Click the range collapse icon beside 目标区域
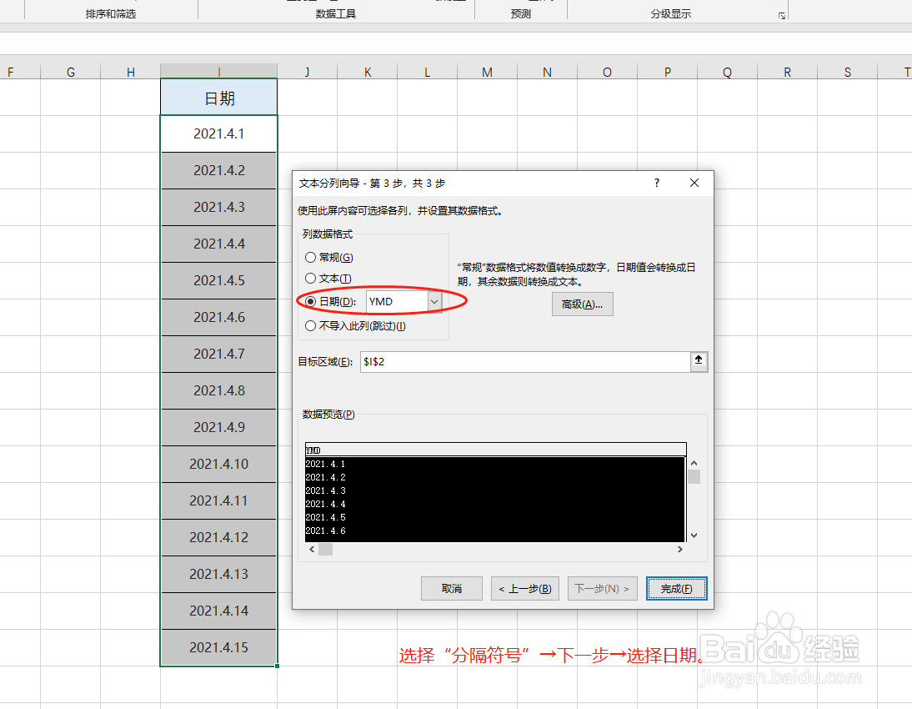The height and width of the screenshot is (709, 912). coord(699,361)
